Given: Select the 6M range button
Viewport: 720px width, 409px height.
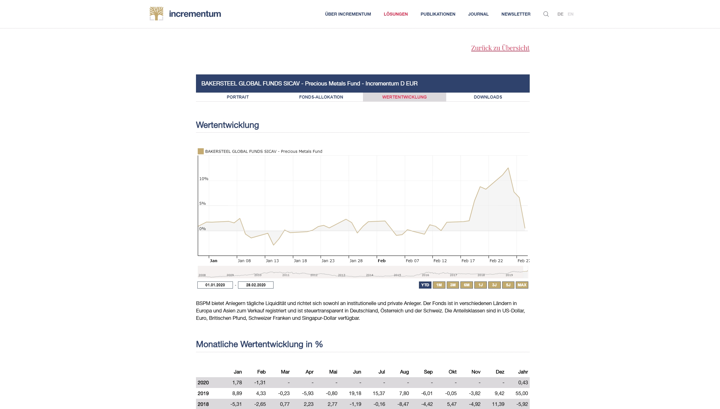Looking at the screenshot, I should coord(467,285).
